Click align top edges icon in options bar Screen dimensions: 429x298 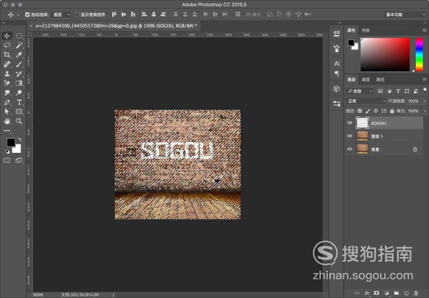coord(114,15)
